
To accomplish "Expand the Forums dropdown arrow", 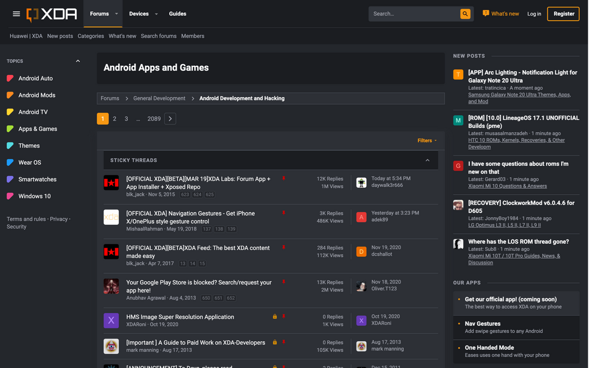I will click(x=116, y=14).
